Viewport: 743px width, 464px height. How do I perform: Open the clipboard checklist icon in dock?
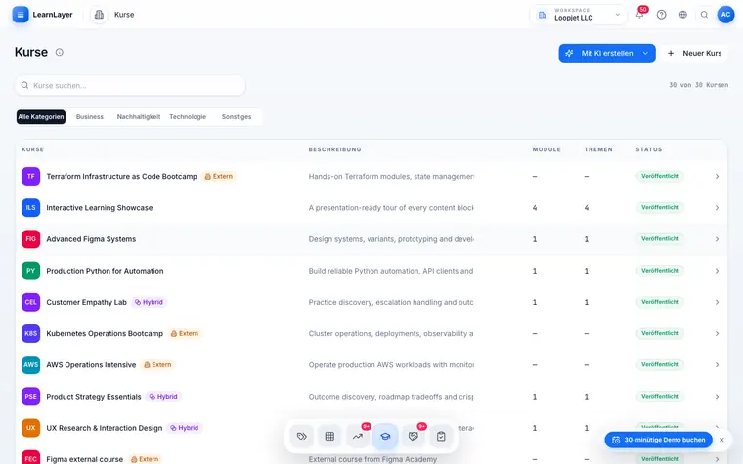(441, 436)
